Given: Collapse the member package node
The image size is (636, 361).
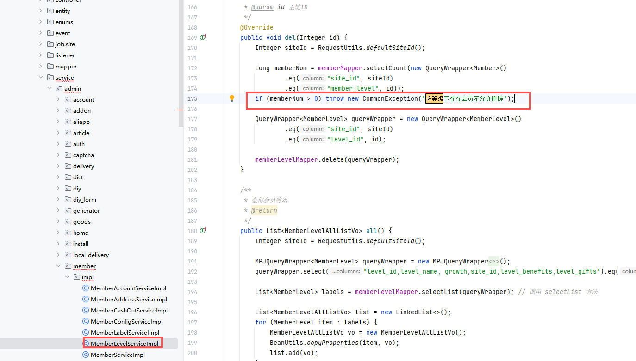Looking at the screenshot, I should click(x=58, y=266).
